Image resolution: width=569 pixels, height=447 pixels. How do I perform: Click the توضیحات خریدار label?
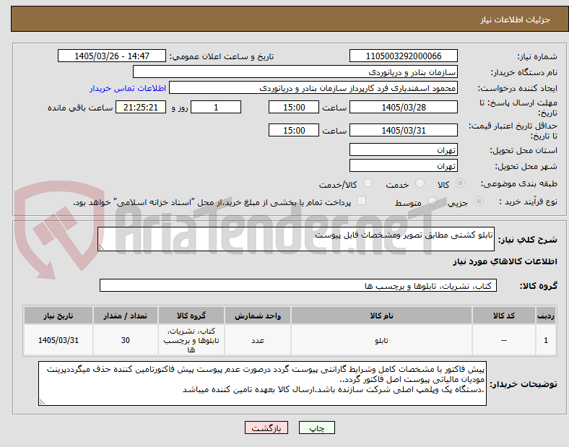[524, 384]
